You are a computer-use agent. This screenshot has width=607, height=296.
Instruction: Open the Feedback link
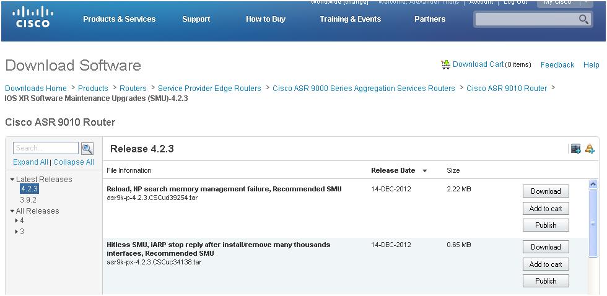pos(557,64)
